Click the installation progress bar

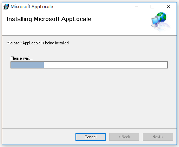click(89, 65)
